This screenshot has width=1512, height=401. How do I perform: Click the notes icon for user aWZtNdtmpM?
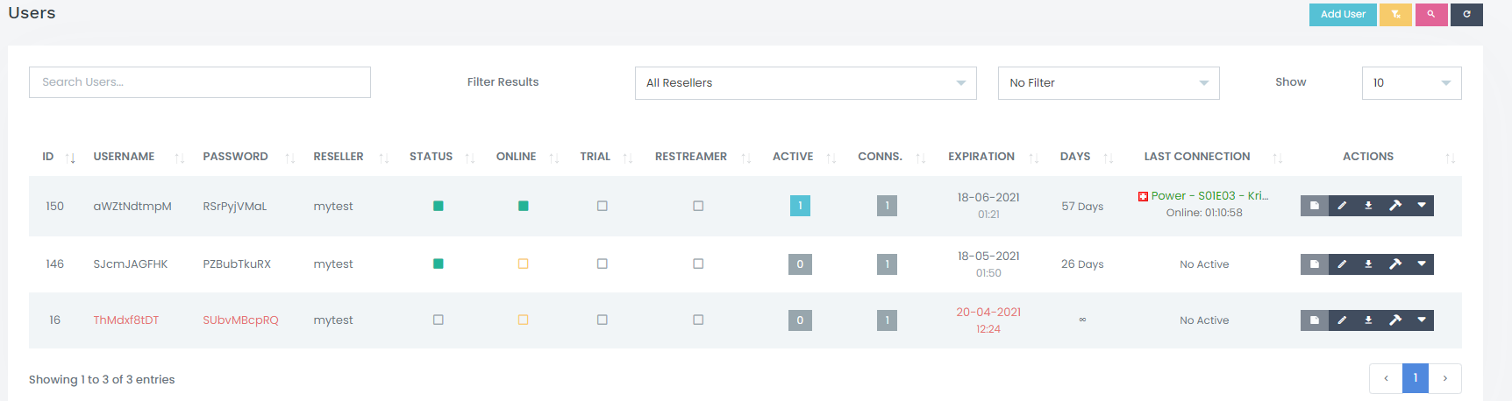[1314, 206]
